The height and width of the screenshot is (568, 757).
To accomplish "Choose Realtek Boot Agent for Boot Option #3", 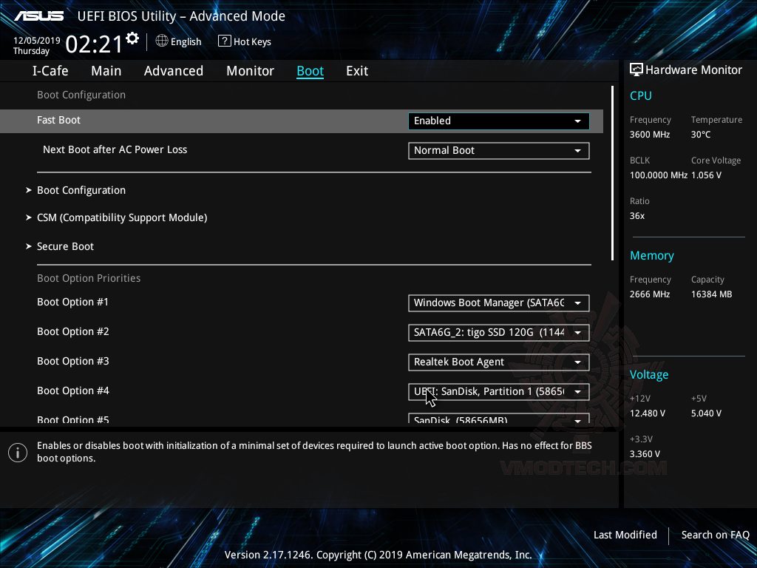I will coord(498,362).
